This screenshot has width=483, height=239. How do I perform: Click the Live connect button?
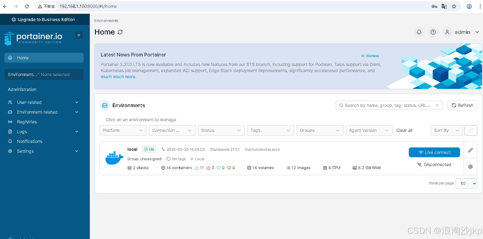click(434, 152)
